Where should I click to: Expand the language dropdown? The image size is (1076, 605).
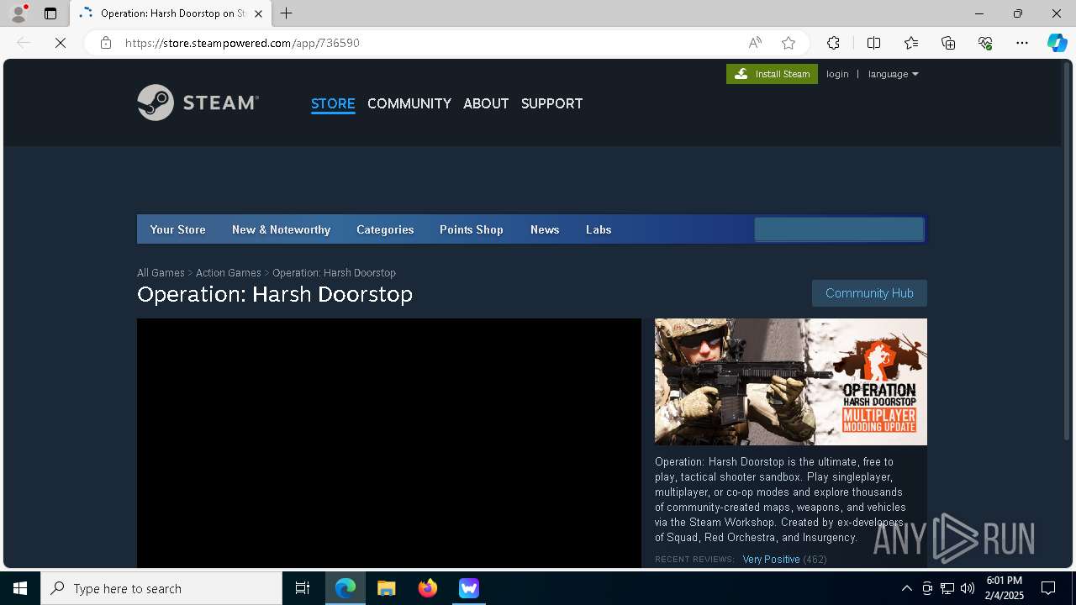893,74
